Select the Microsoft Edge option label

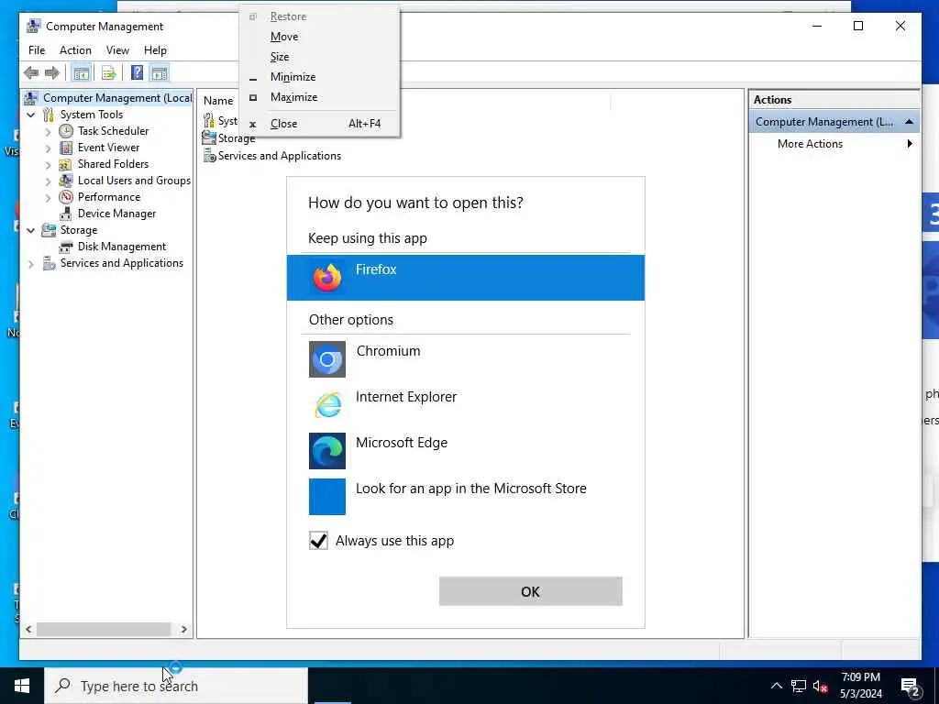(x=402, y=443)
